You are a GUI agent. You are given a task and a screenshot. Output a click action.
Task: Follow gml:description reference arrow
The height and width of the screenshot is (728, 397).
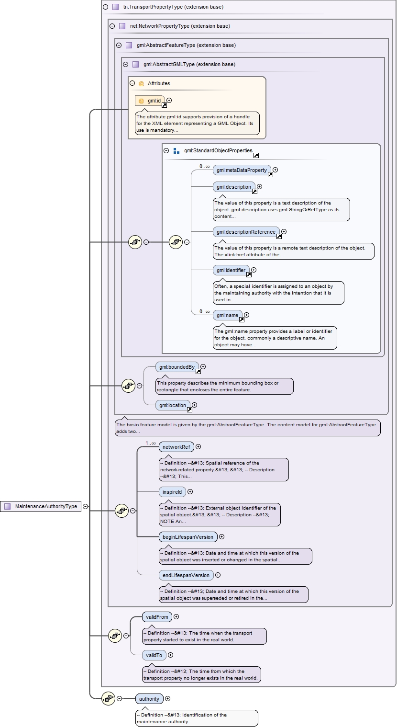coord(254,191)
